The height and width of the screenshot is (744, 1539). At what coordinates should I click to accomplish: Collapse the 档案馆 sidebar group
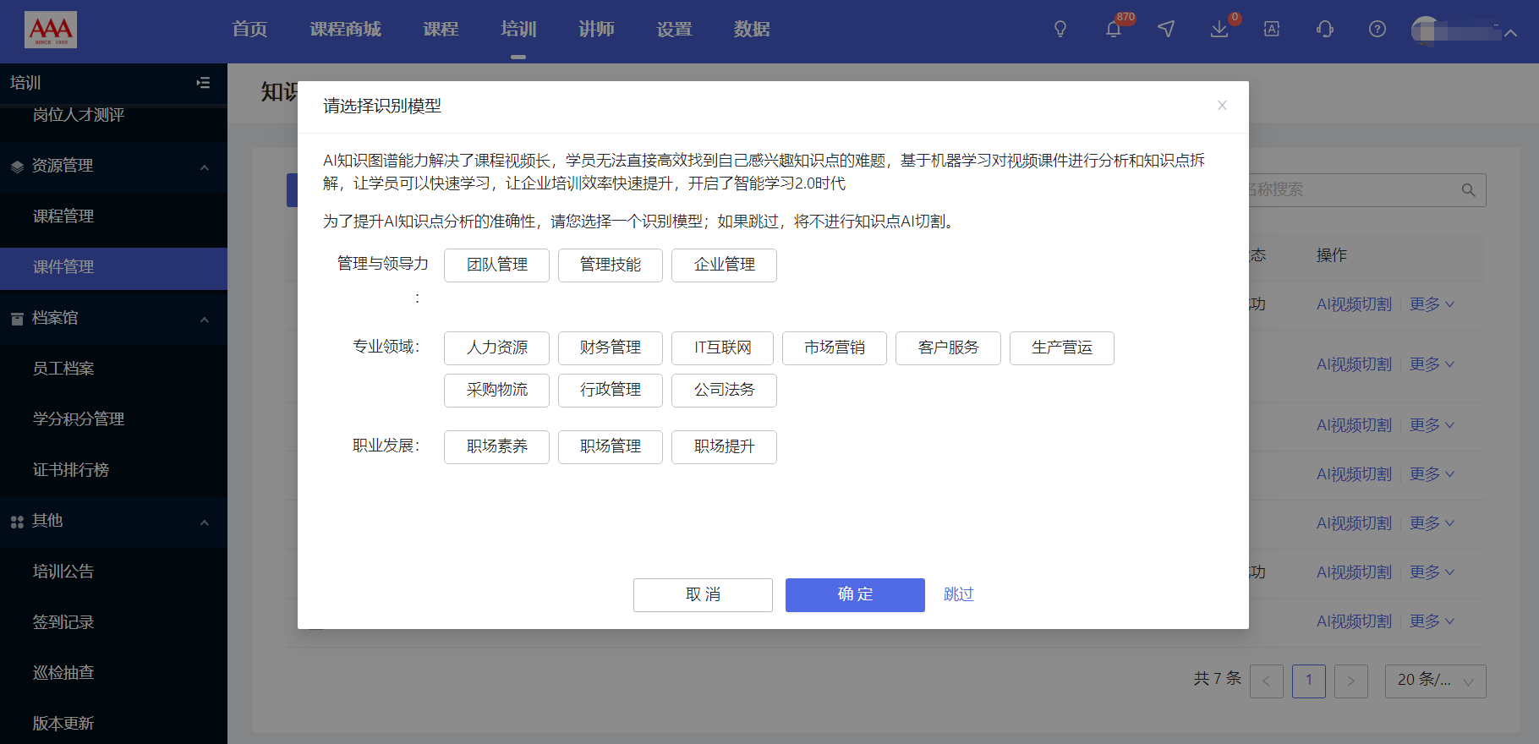pyautogui.click(x=204, y=319)
